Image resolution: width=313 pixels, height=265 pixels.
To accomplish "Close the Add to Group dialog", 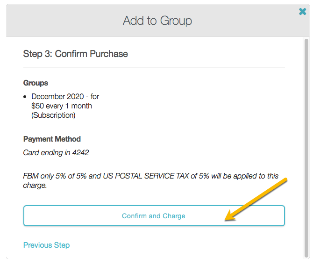I will [302, 12].
